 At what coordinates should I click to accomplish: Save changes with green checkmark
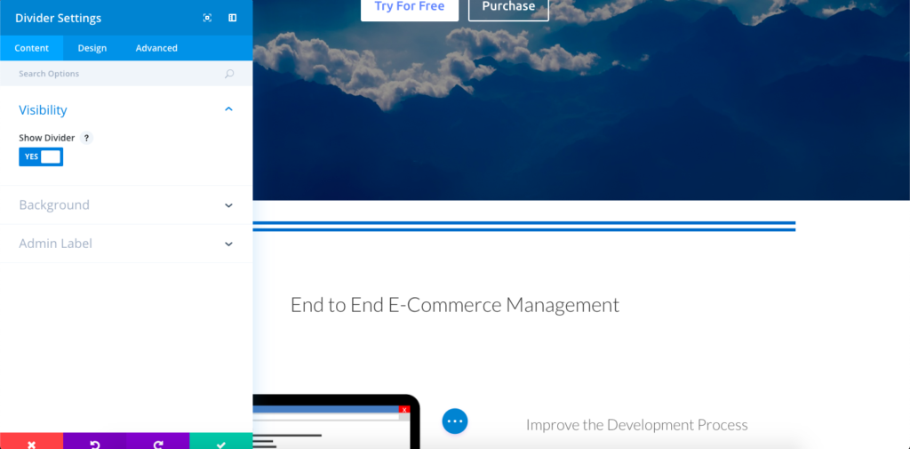click(221, 441)
